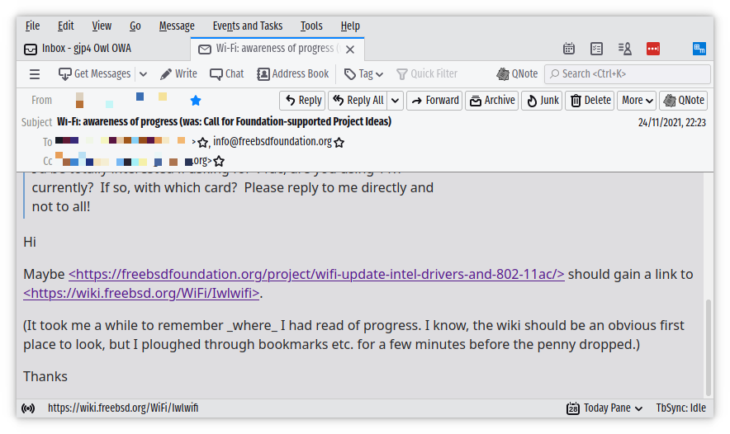The width and height of the screenshot is (730, 434).
Task: Click QNote in the message header
Action: click(684, 101)
